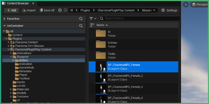The width and height of the screenshot is (209, 104).
Task: Collapse the UeContainer section
Action: pos(4,26)
